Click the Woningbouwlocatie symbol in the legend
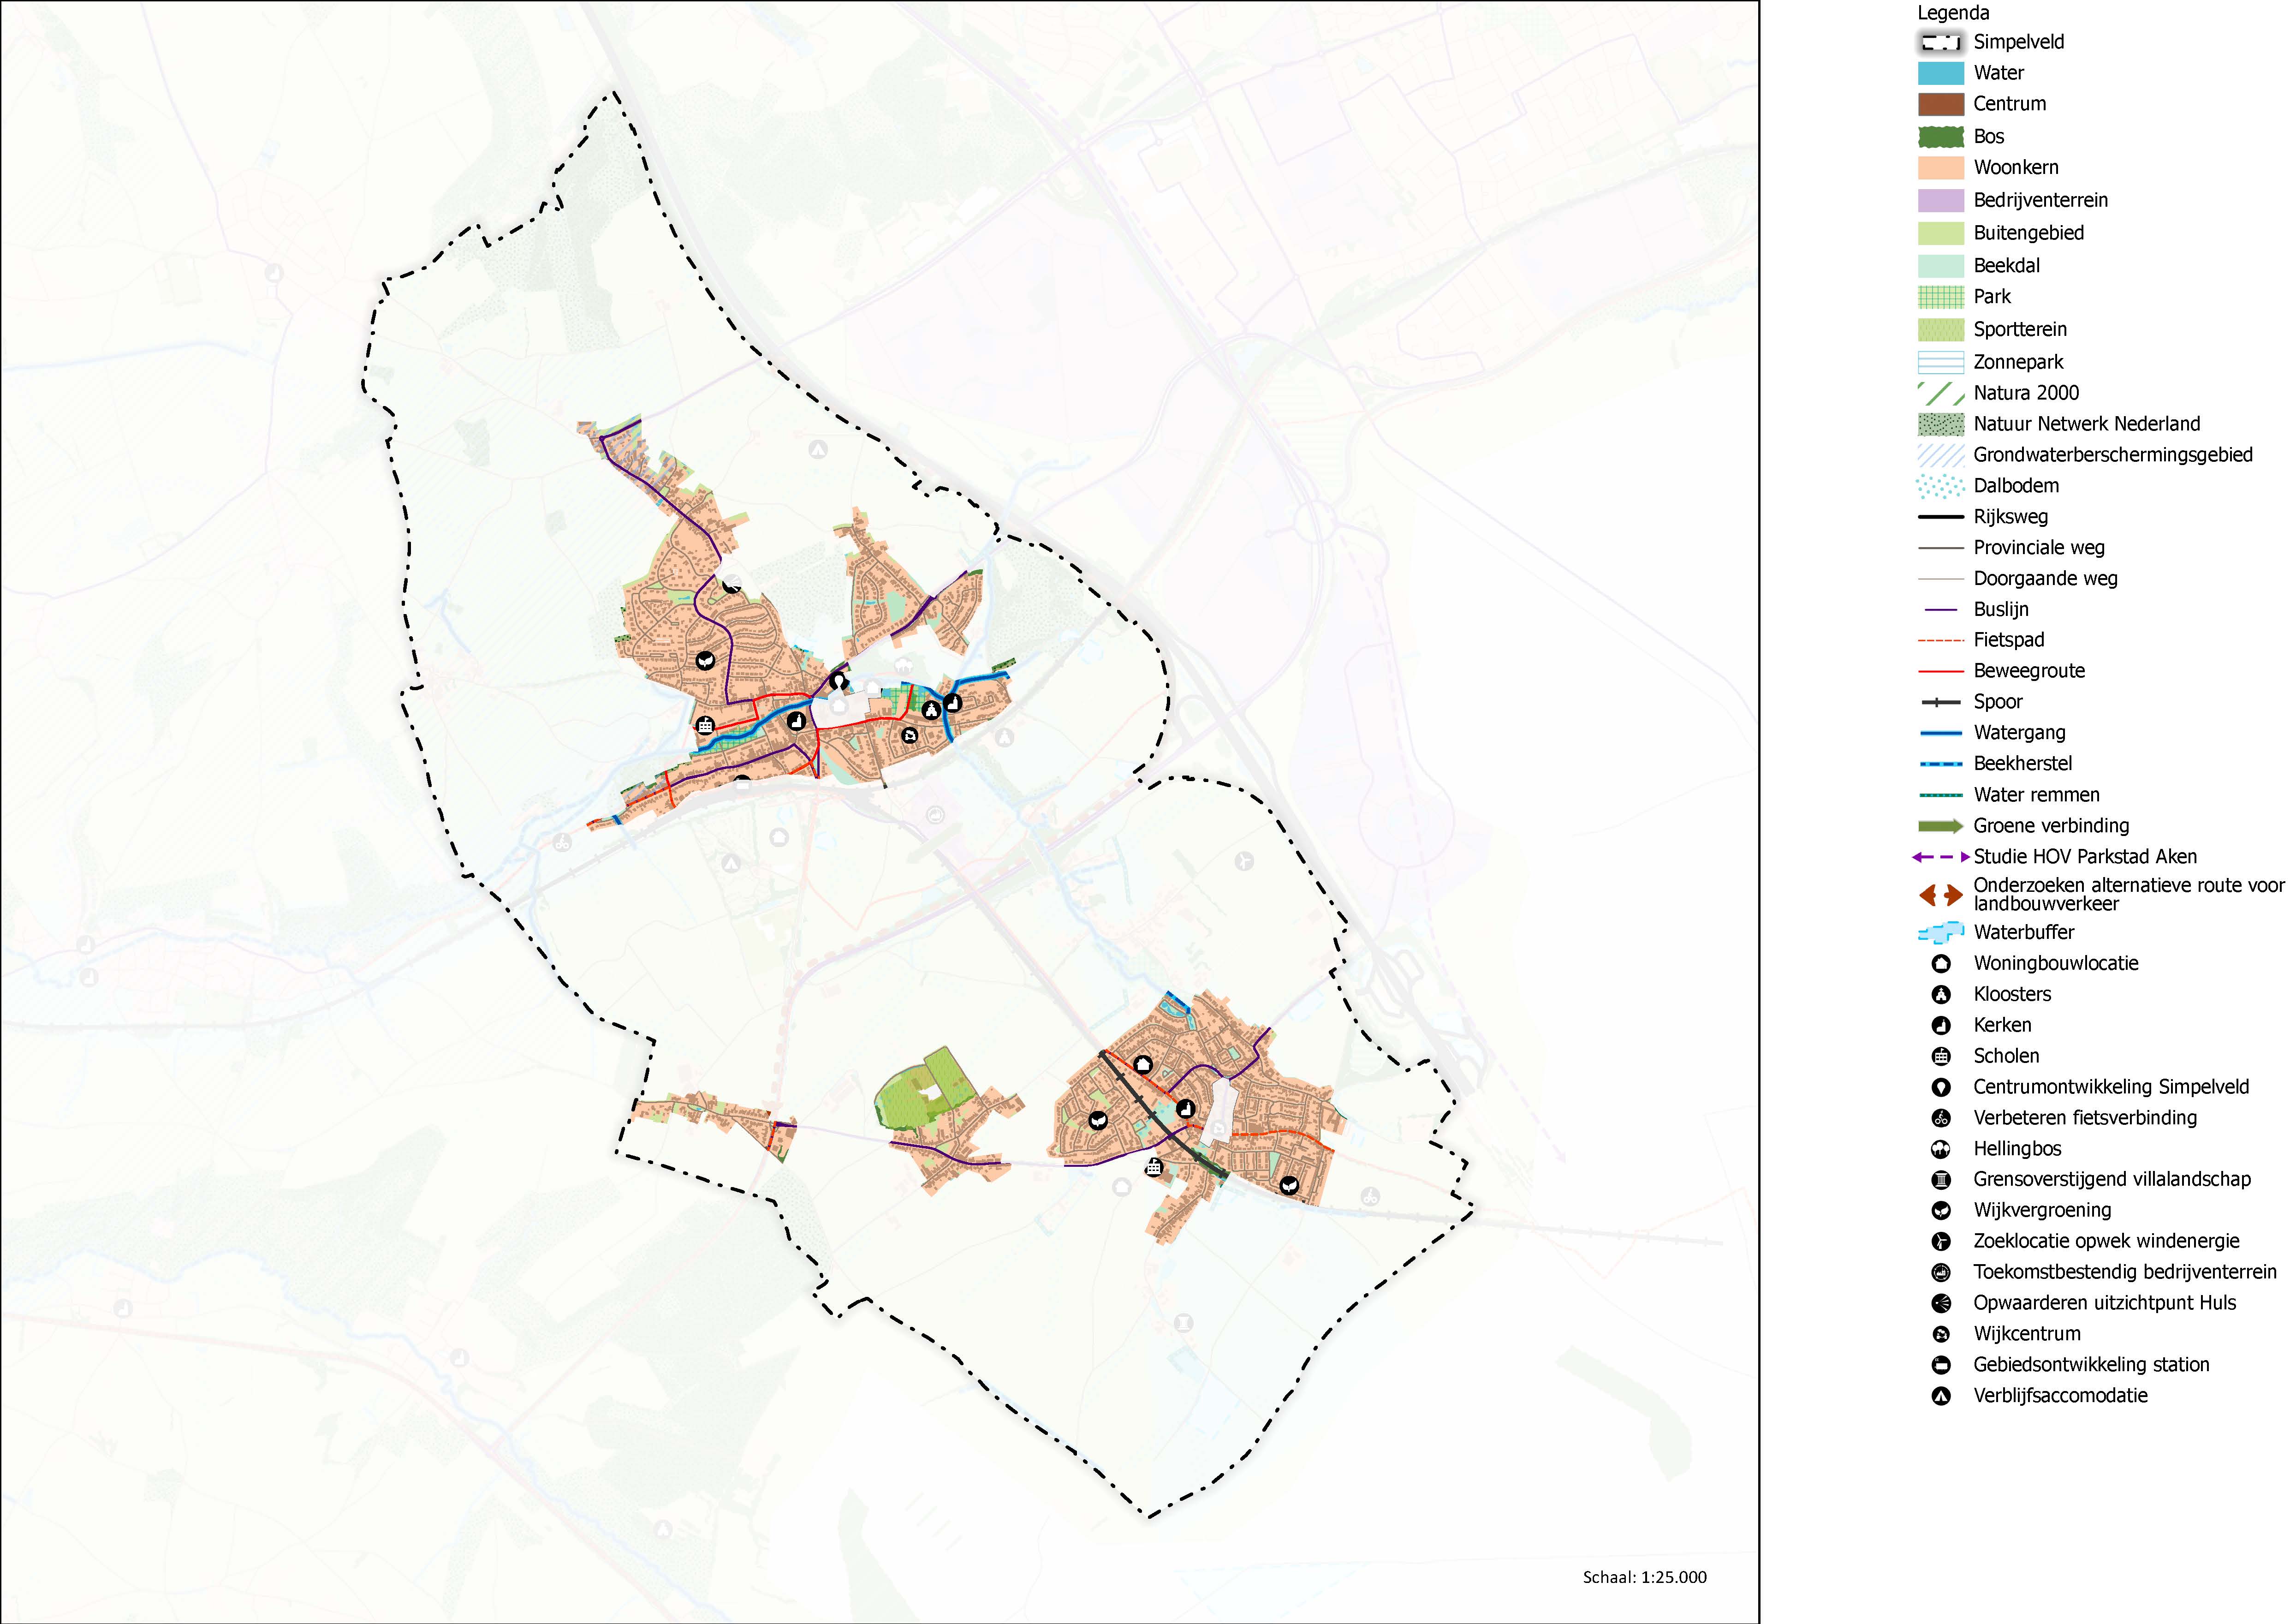The width and height of the screenshot is (2296, 1624). (1941, 964)
